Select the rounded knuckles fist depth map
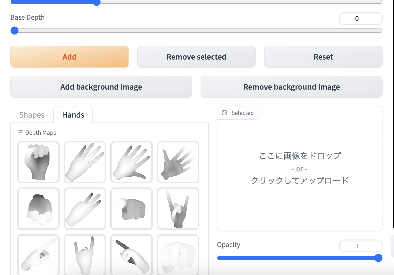The image size is (394, 275). [38, 209]
